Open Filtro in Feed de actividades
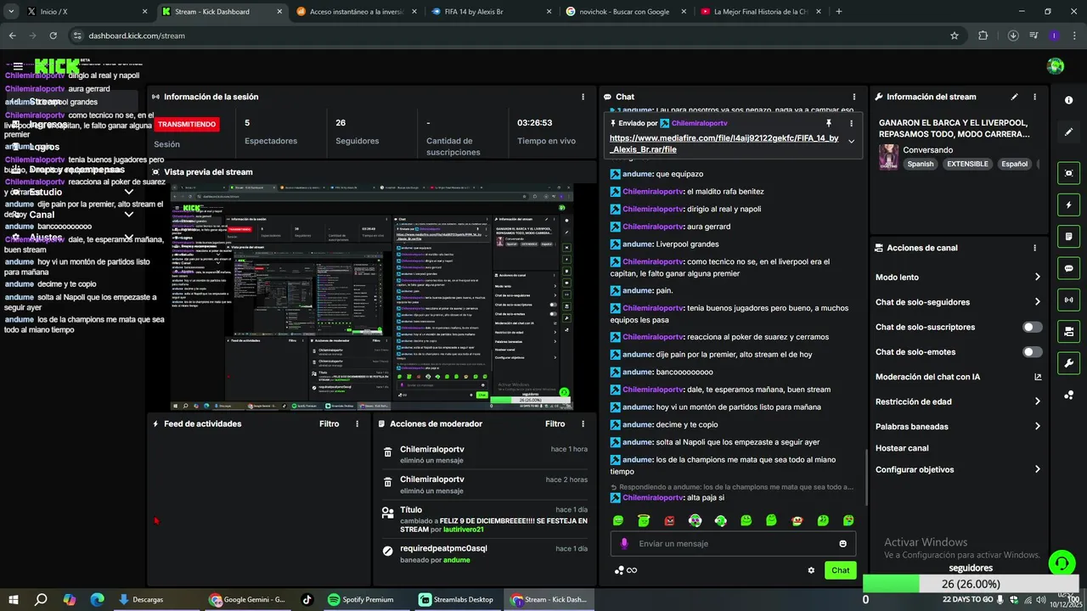The image size is (1087, 611). click(329, 423)
